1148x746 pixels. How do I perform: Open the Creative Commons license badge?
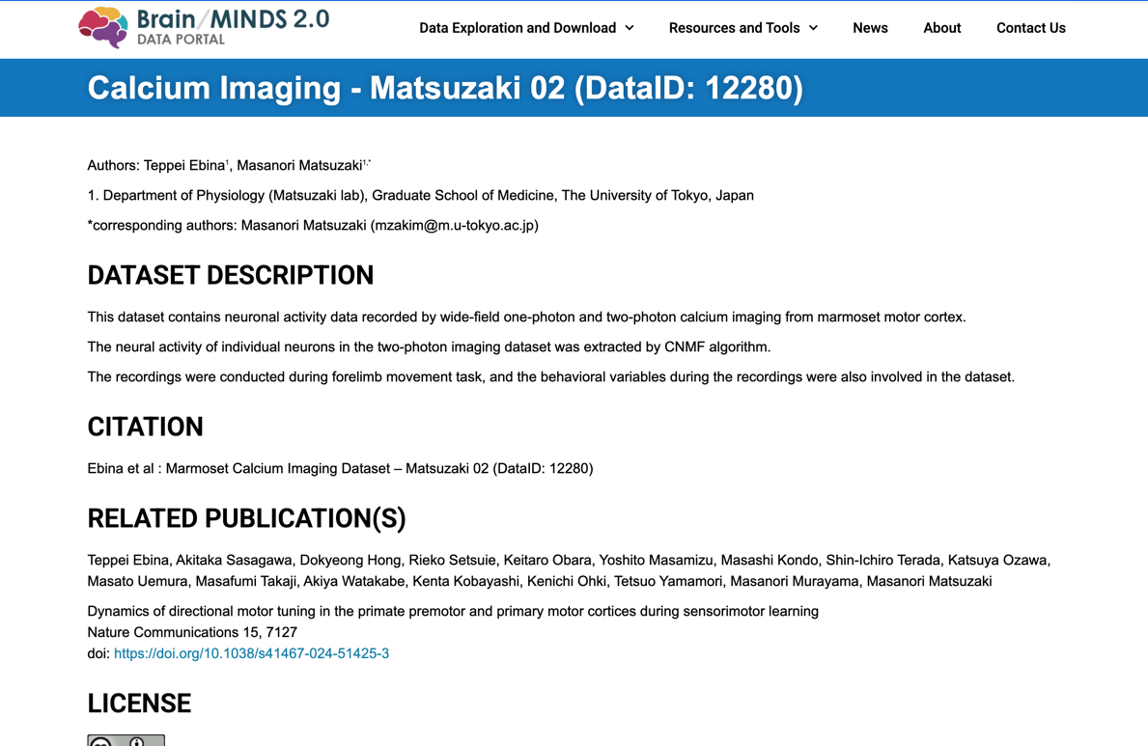(x=126, y=740)
